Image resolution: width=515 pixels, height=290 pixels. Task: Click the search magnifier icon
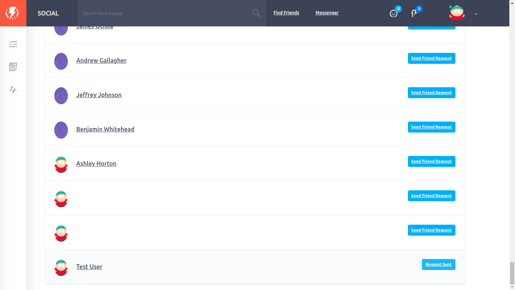256,13
